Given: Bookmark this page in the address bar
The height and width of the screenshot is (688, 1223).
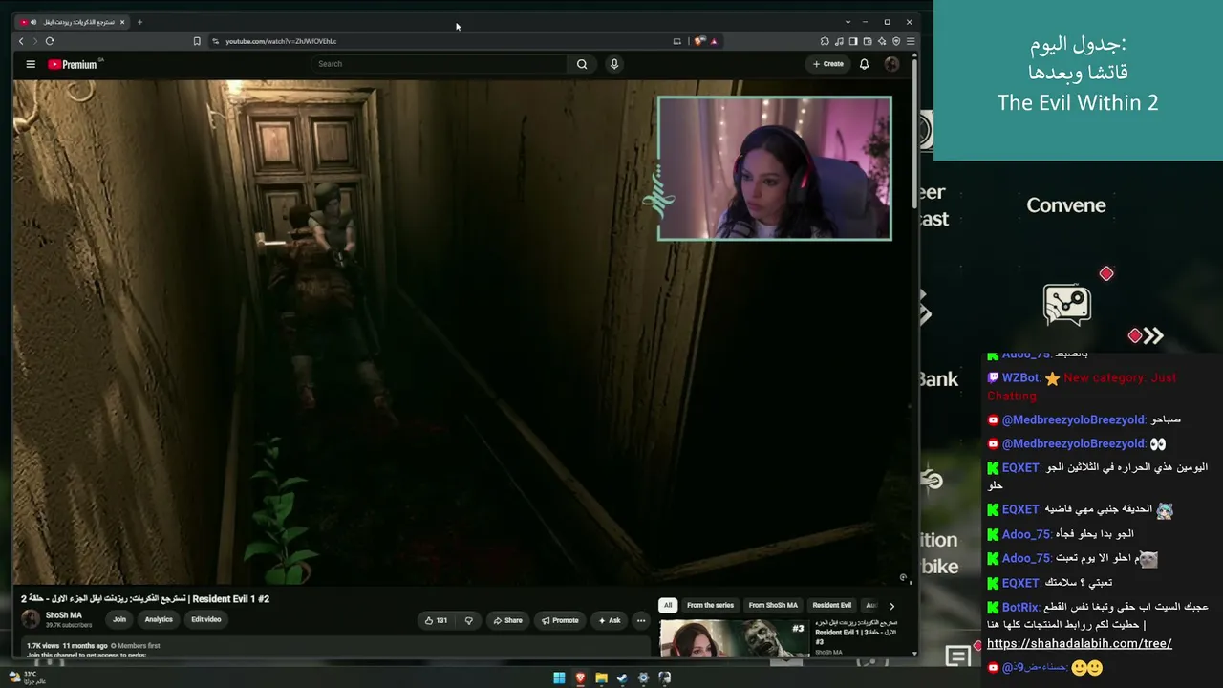Looking at the screenshot, I should (x=197, y=41).
